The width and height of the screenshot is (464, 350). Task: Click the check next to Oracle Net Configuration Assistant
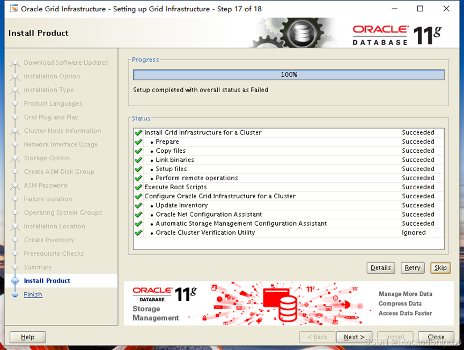pyautogui.click(x=138, y=214)
